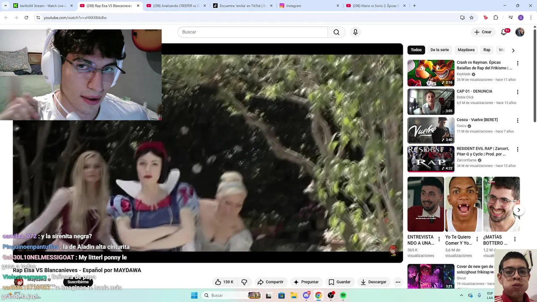Select the Rap filter chip
The height and width of the screenshot is (302, 537).
pyautogui.click(x=487, y=50)
